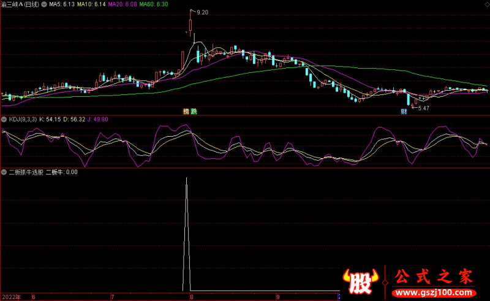Select the MA60 moving average label
The image size is (490, 301).
(x=153, y=4)
